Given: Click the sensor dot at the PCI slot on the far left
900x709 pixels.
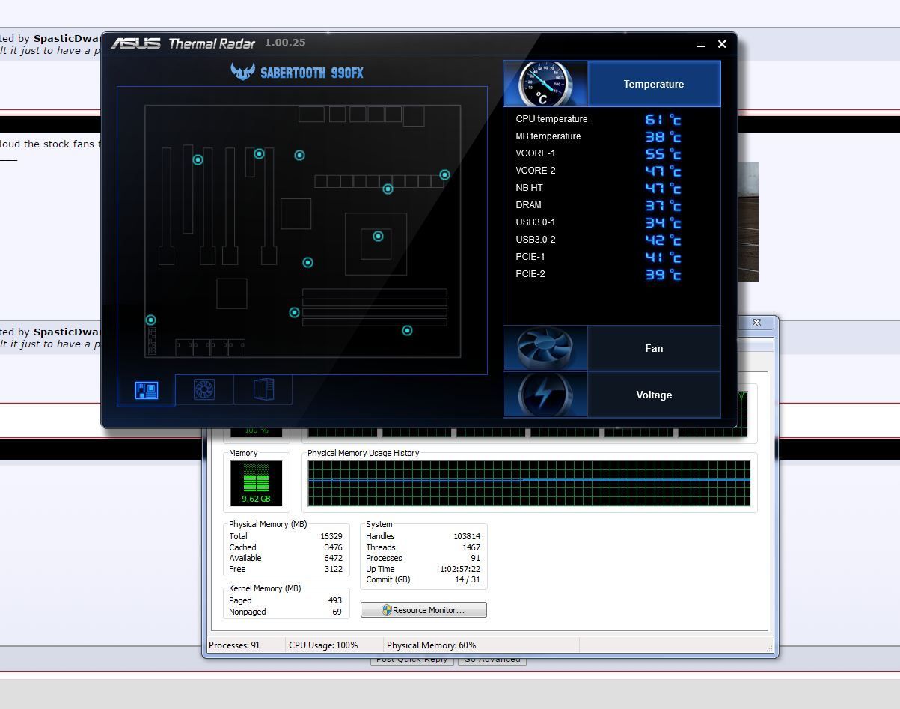Looking at the screenshot, I should point(198,159).
